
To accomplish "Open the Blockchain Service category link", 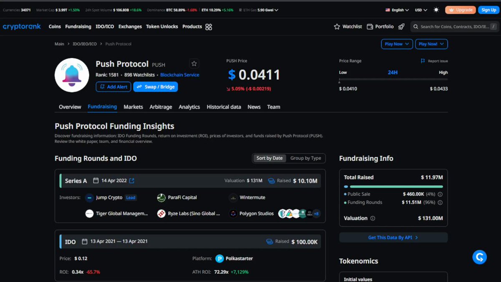I will pos(180,75).
